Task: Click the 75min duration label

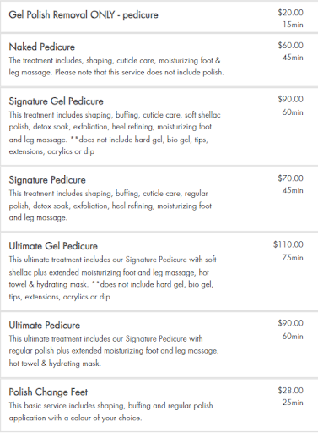Action: click(x=293, y=258)
